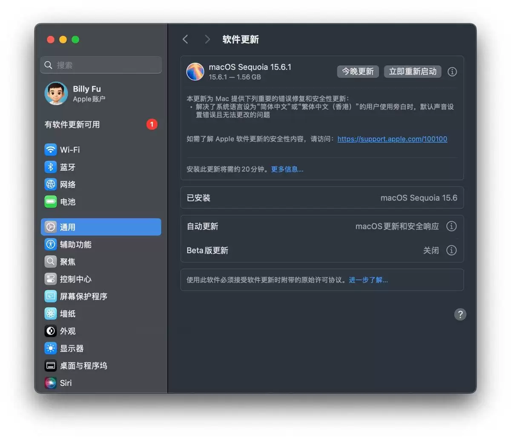
Task: Open the Bluetooth (蓝牙) icon
Action: click(x=51, y=167)
